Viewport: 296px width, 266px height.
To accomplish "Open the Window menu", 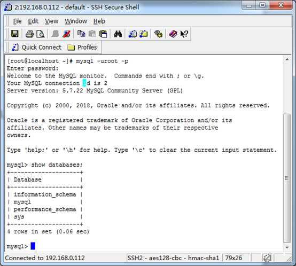I will point(76,21).
